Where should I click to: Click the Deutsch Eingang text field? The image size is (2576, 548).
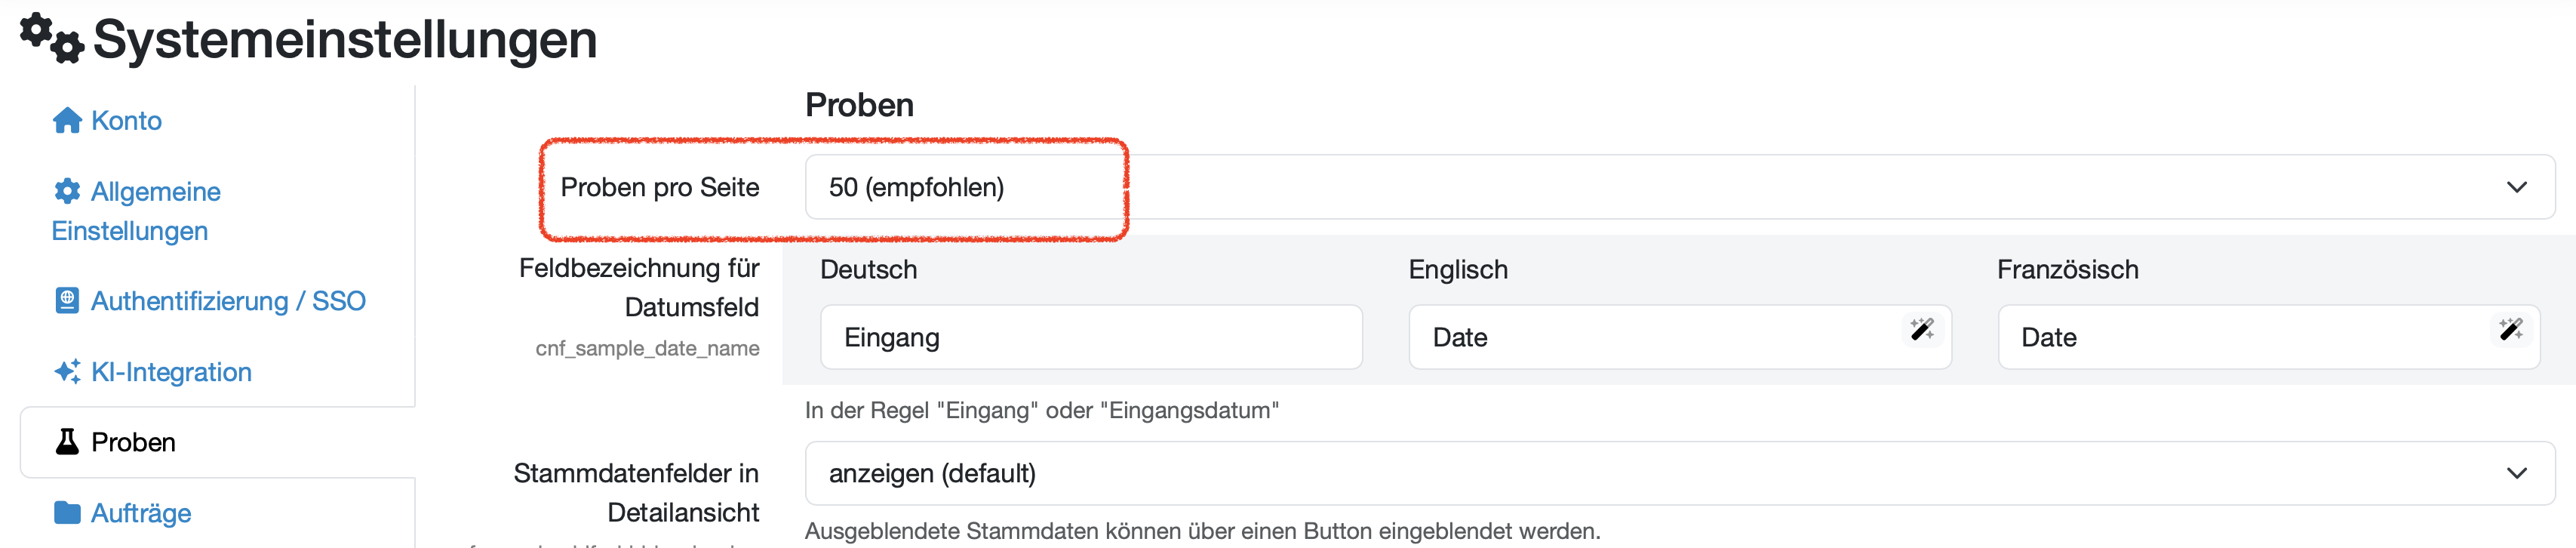click(x=1090, y=338)
